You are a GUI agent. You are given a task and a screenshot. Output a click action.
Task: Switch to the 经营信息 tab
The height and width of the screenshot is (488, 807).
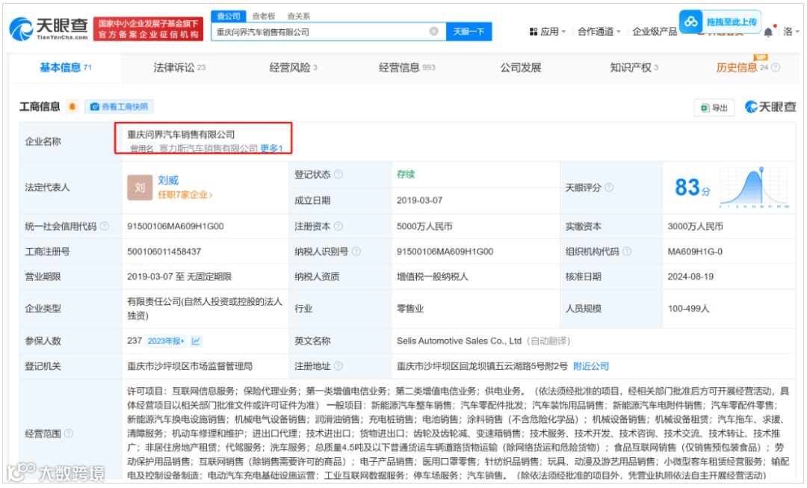(406, 67)
